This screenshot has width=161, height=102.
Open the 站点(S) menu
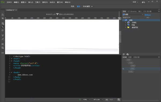pos(52,2)
